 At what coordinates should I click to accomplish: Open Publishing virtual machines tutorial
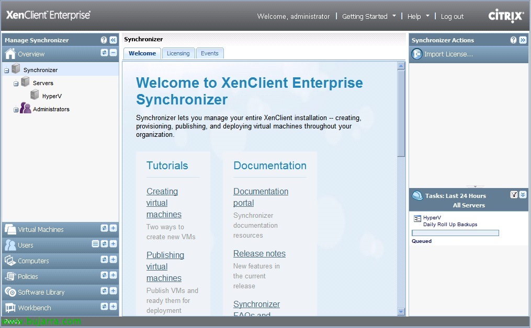pos(165,266)
